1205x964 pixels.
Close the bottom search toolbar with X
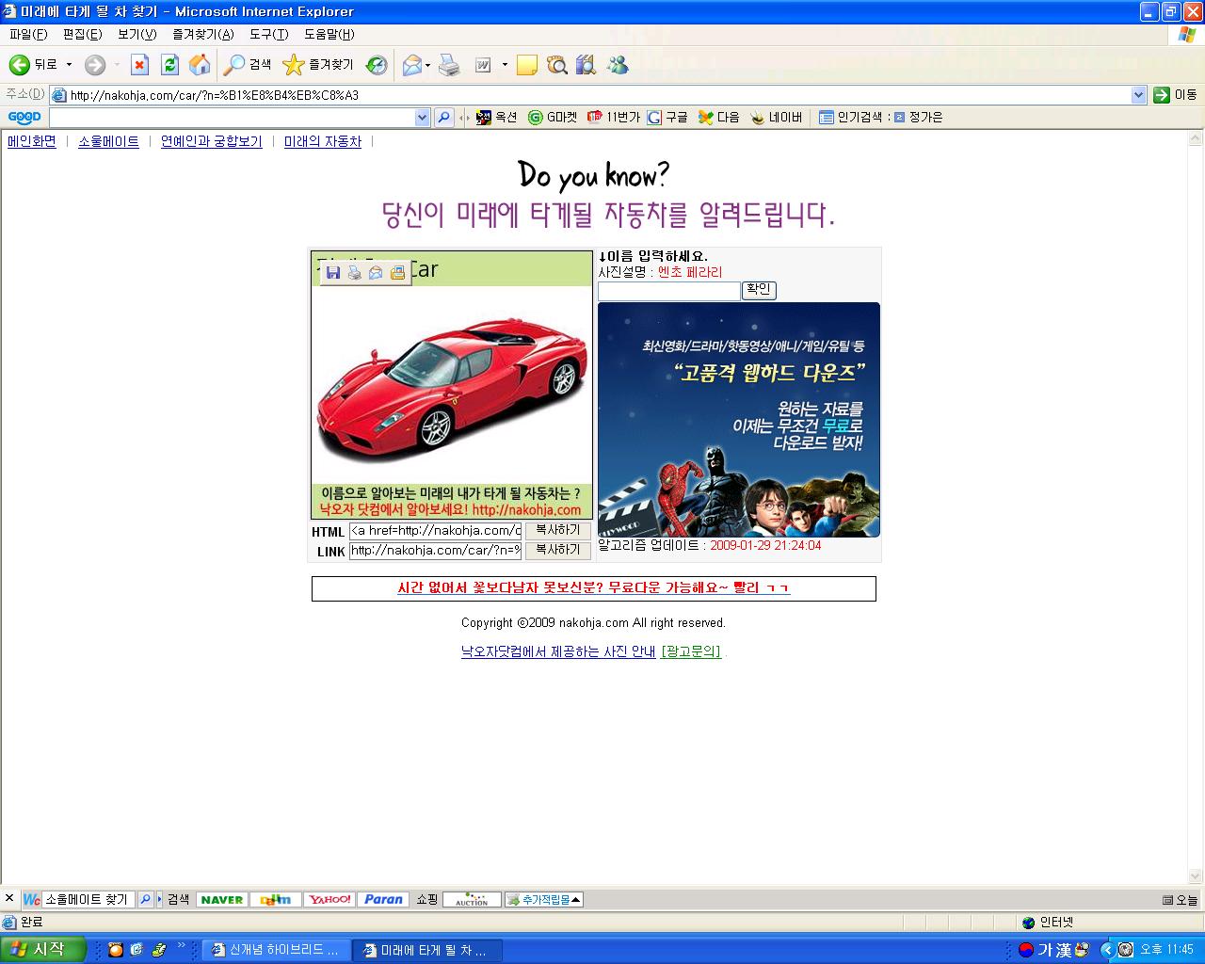click(9, 899)
